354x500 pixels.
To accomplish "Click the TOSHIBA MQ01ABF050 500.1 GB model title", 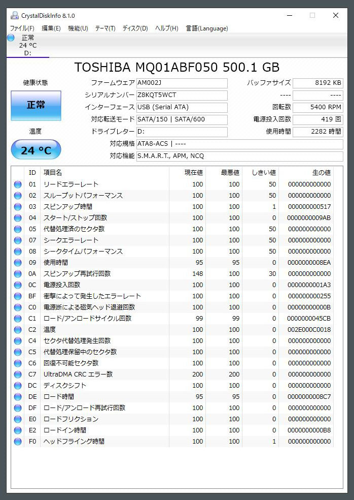I will (x=176, y=67).
